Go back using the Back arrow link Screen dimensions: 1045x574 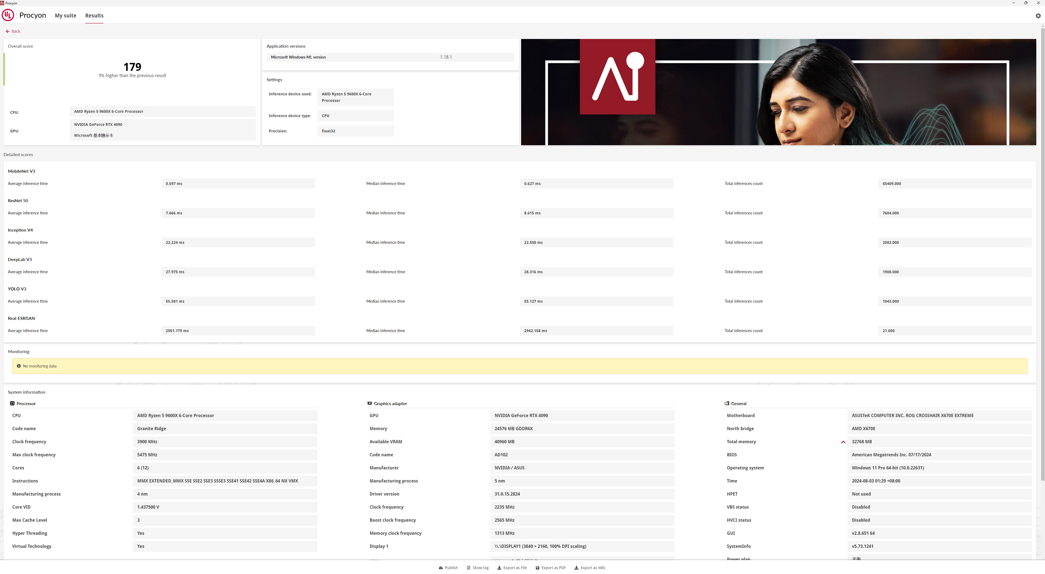pyautogui.click(x=13, y=31)
